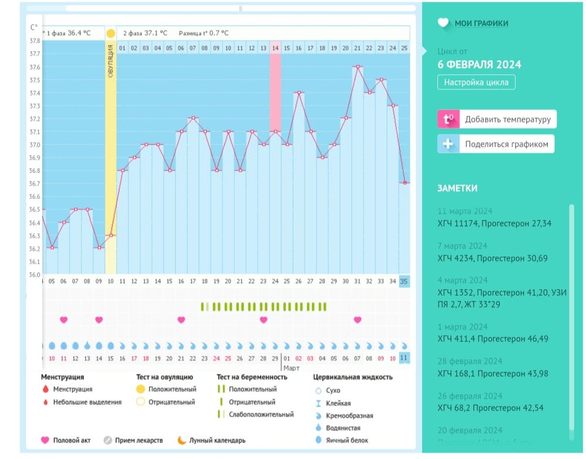The image size is (586, 459).
Task: Click the cervical fluid drop for cycle day 13
Action: click(87, 345)
